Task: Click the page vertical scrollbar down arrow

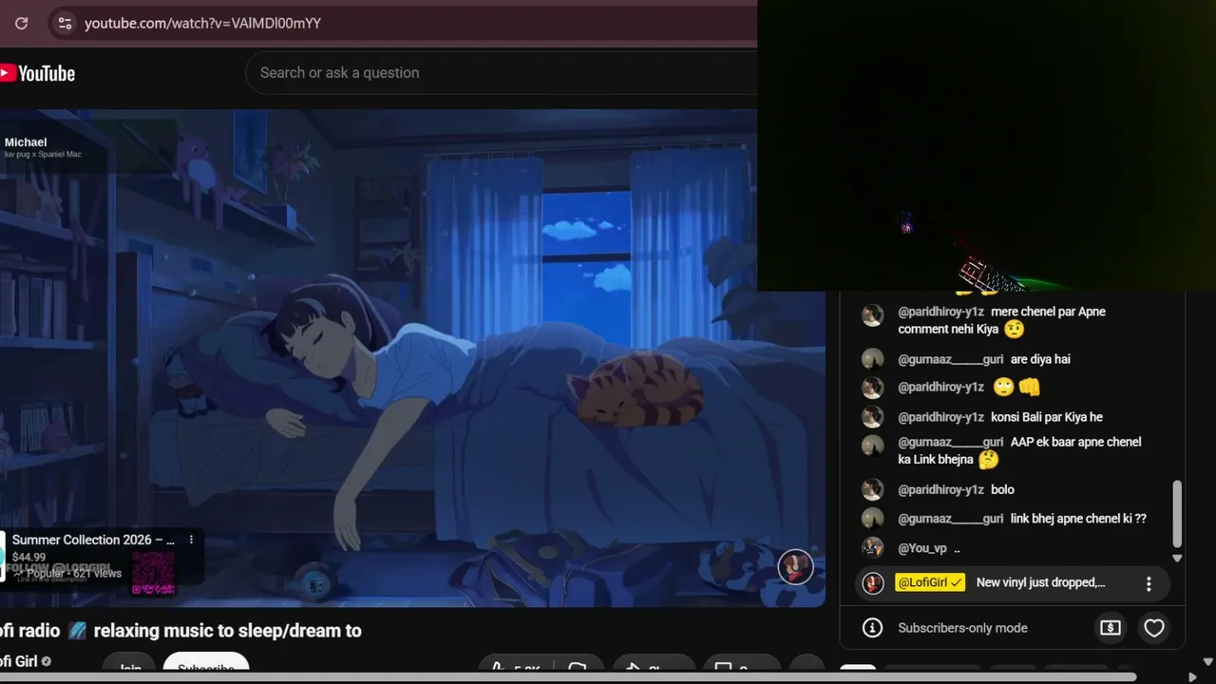Action: [x=1208, y=662]
